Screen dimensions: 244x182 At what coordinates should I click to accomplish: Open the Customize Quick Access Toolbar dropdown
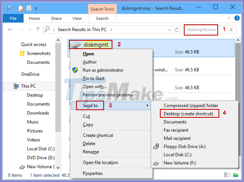click(36, 9)
